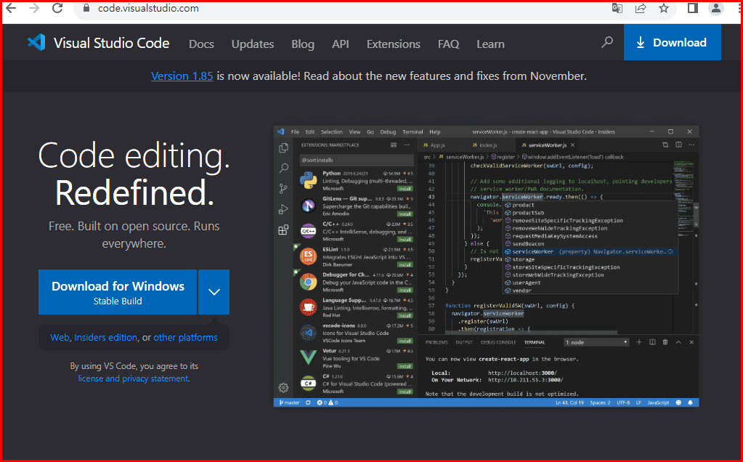The height and width of the screenshot is (462, 743).
Task: Click the address bar URL code.visualstudio.com
Action: tap(148, 8)
